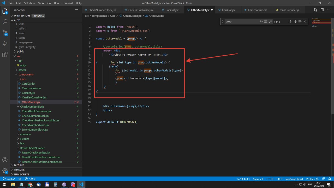This screenshot has height=188, width=334.
Task: Open the Run and Debug view
Action: coord(5,44)
